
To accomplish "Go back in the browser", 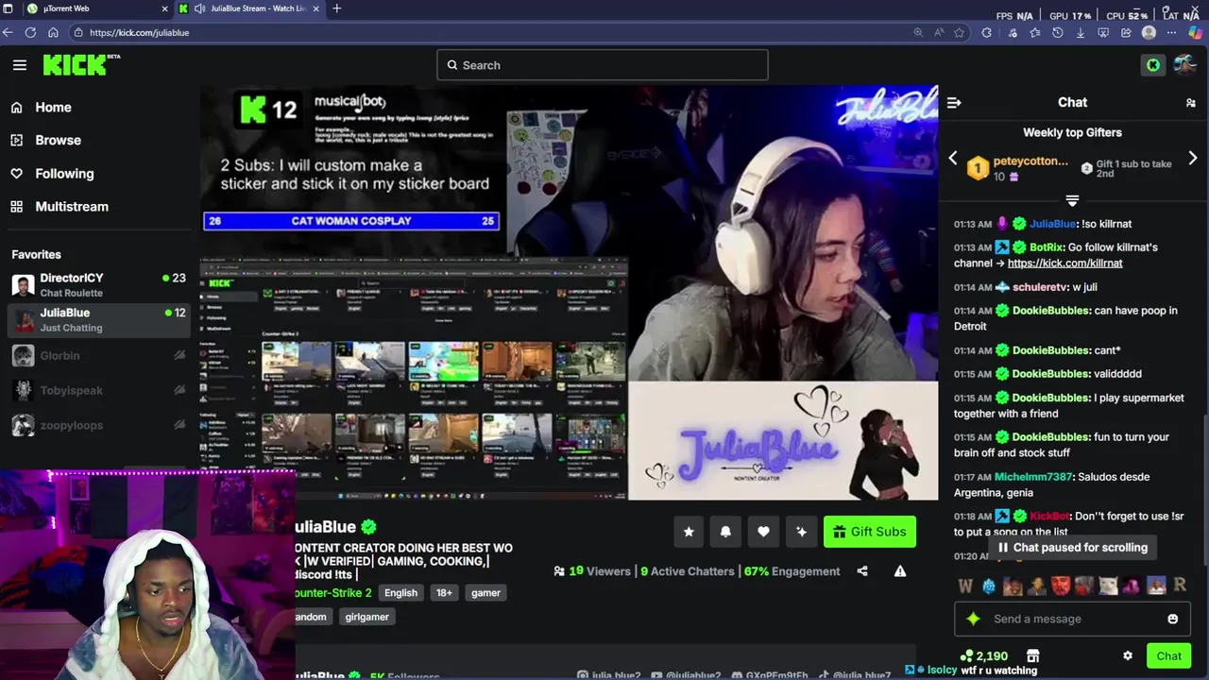I will 9,32.
